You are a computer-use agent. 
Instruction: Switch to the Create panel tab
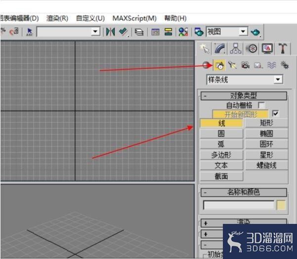[x=205, y=48]
